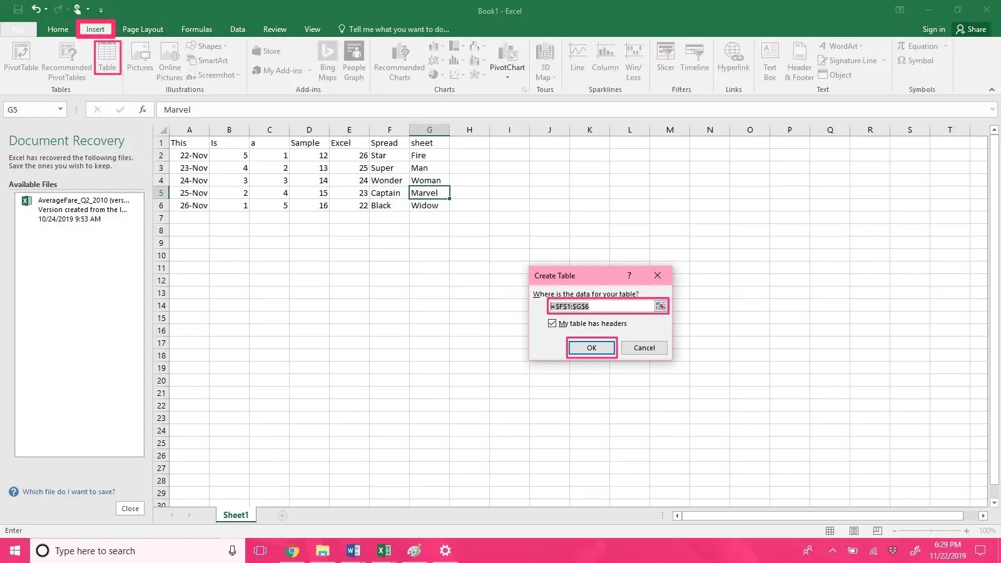Click Sign in
The width and height of the screenshot is (1001, 563).
tap(933, 29)
